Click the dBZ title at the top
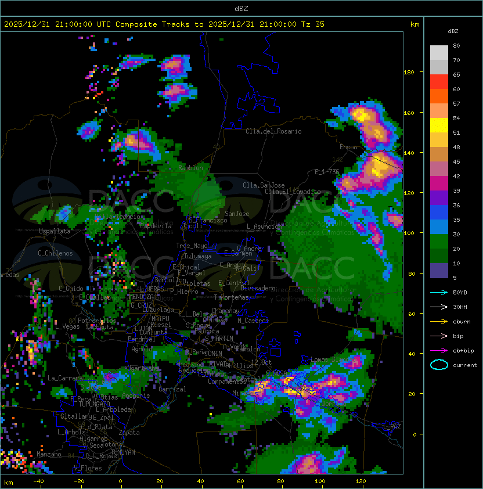 [241, 9]
